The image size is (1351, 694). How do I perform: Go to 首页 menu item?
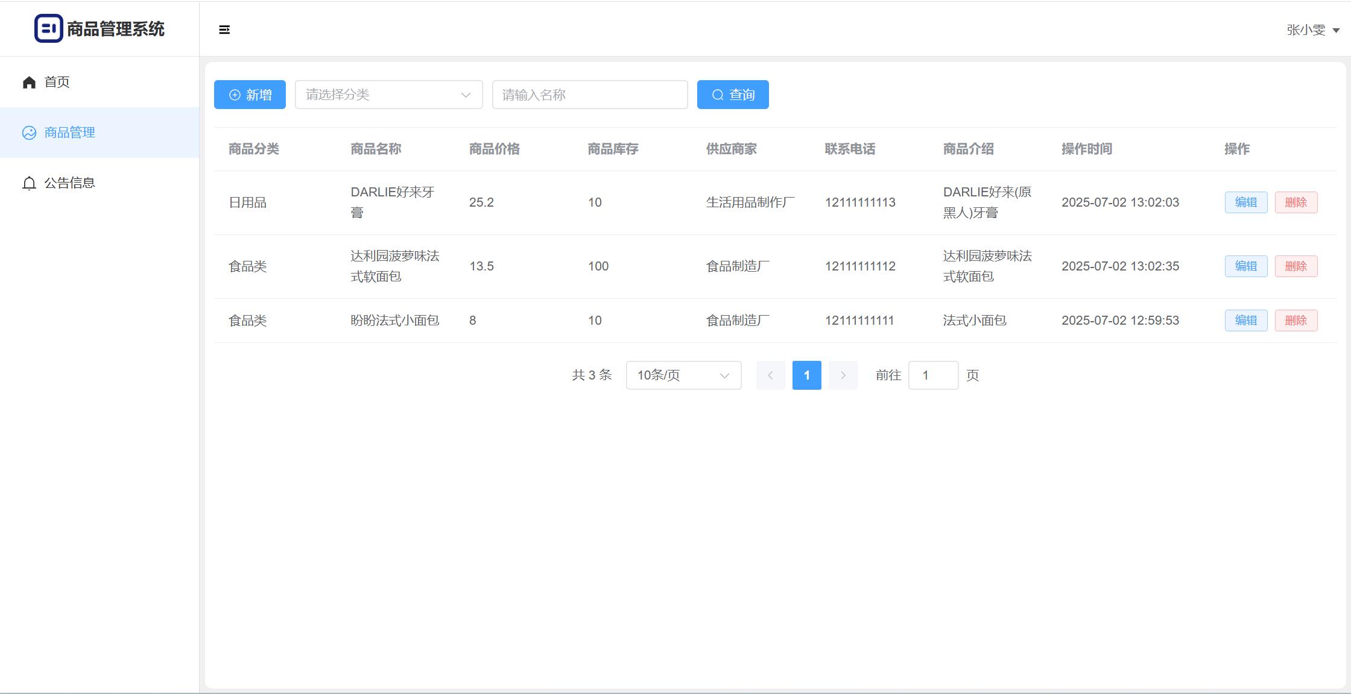(57, 82)
